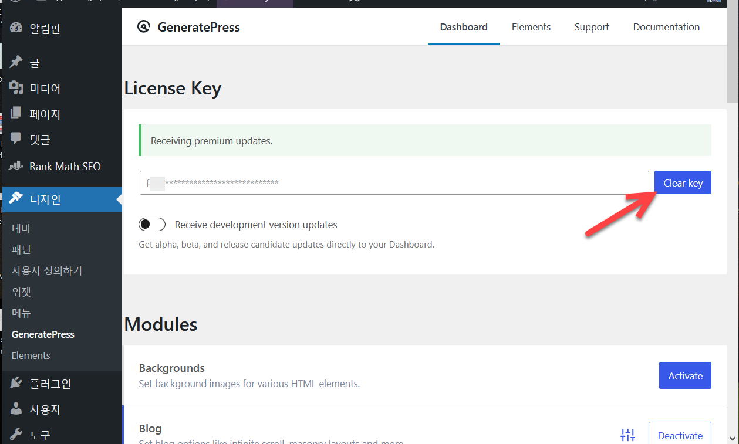
Task: Toggle Receive development version updates switch
Action: [x=152, y=225]
